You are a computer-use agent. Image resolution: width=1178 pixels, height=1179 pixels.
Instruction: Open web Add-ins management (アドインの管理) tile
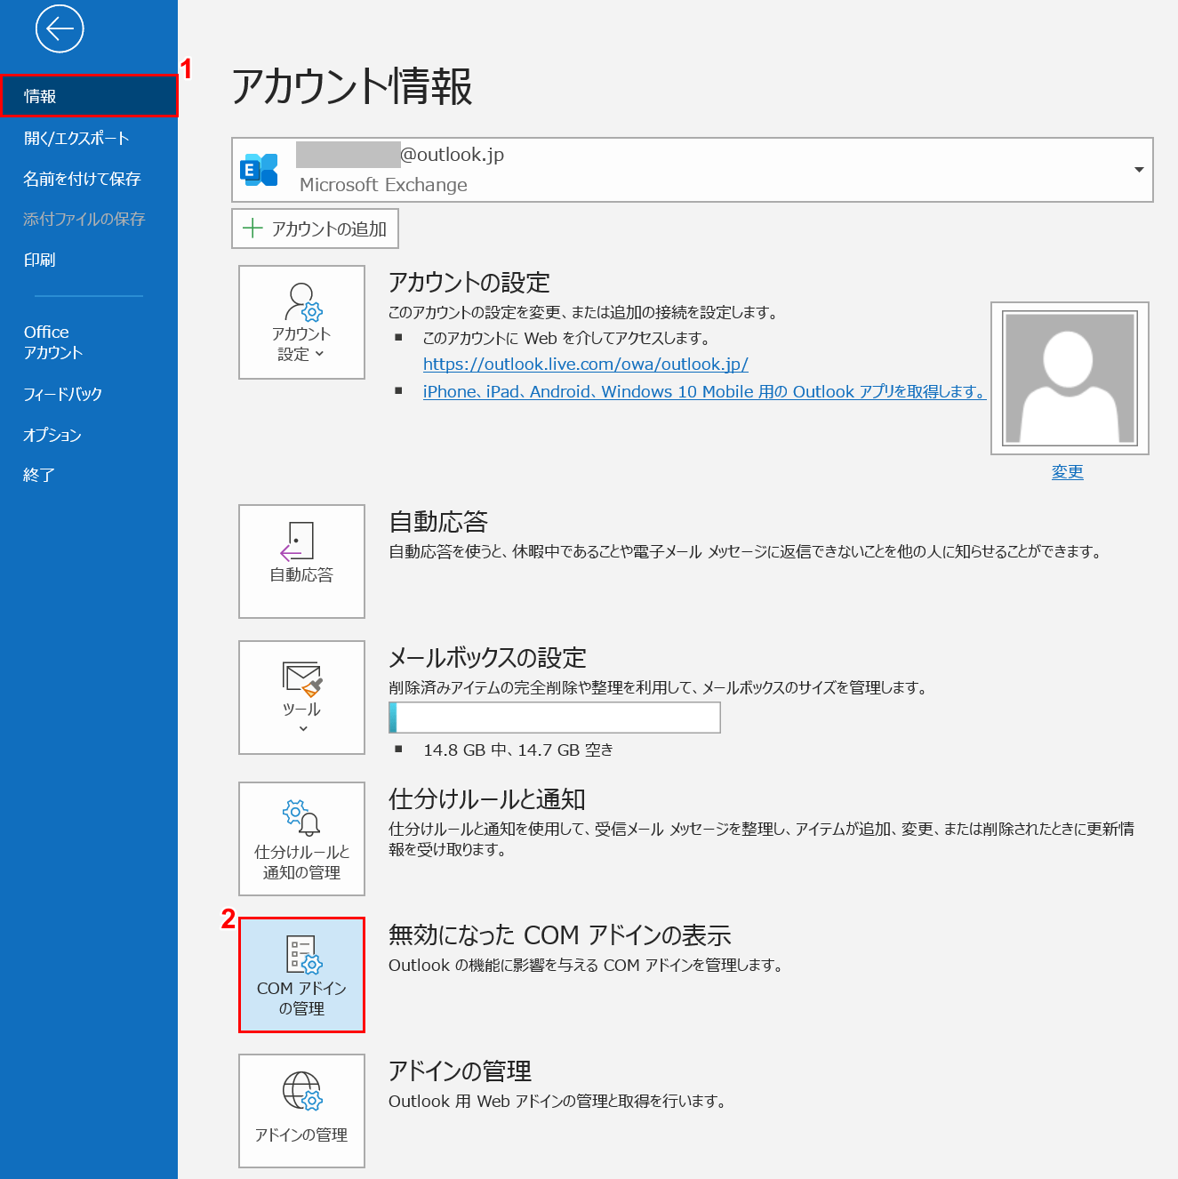[x=301, y=1111]
